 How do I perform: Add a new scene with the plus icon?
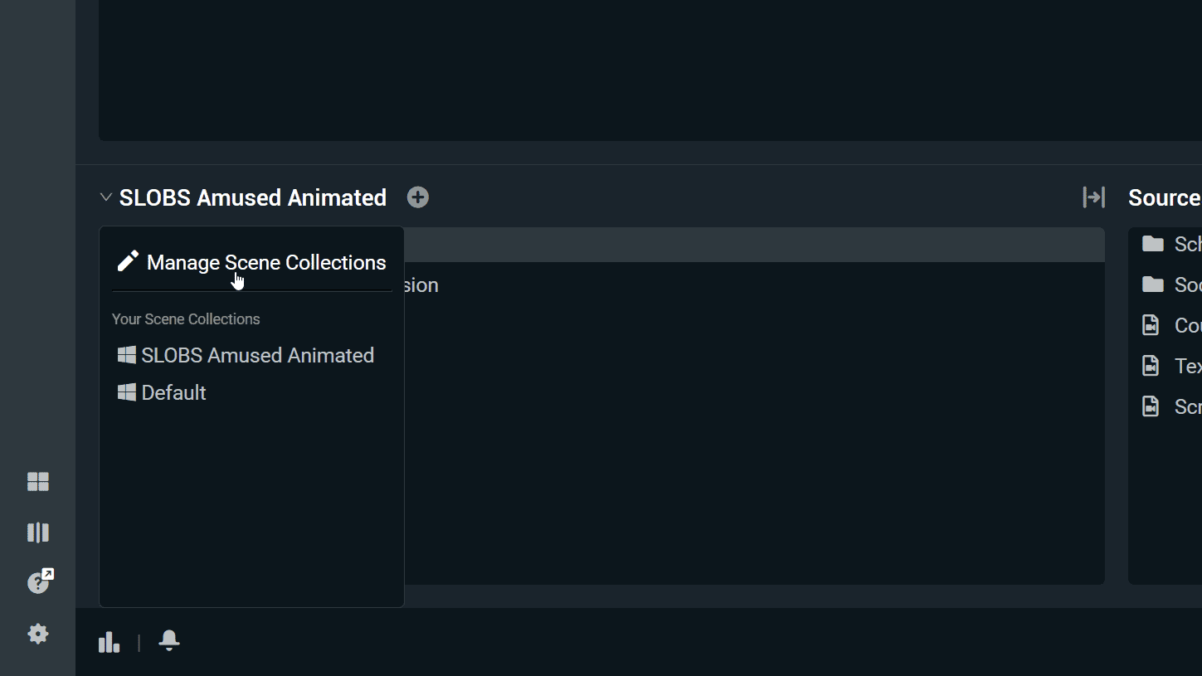pyautogui.click(x=418, y=197)
